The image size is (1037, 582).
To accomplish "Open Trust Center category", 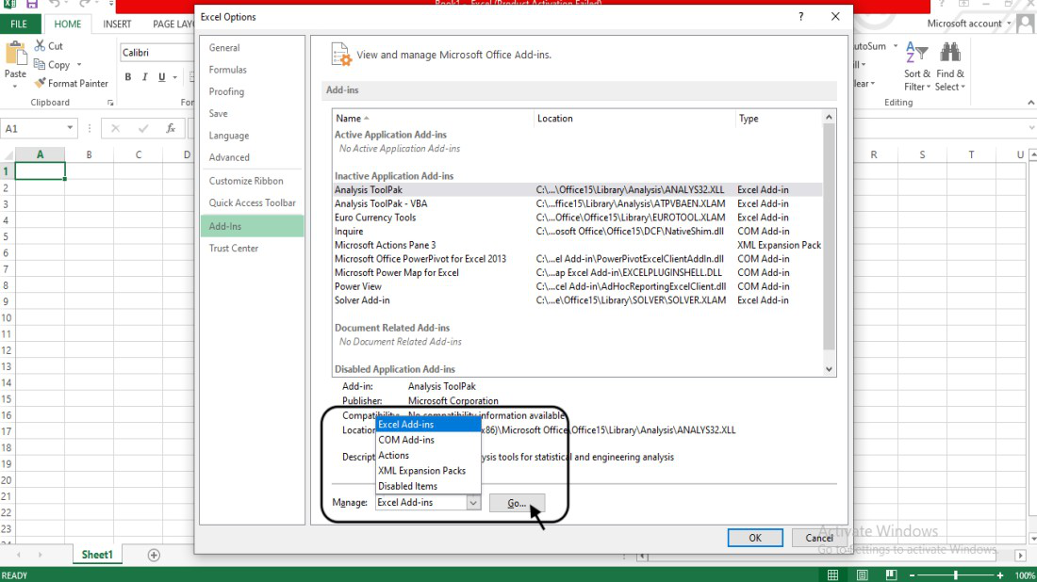I will (x=252, y=249).
